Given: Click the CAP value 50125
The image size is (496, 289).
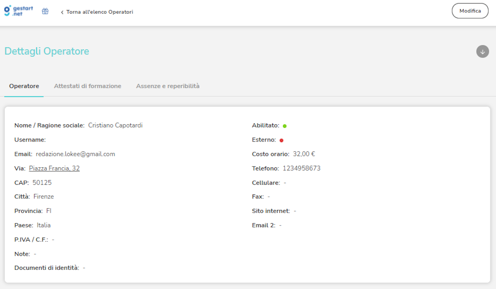Looking at the screenshot, I should point(42,182).
